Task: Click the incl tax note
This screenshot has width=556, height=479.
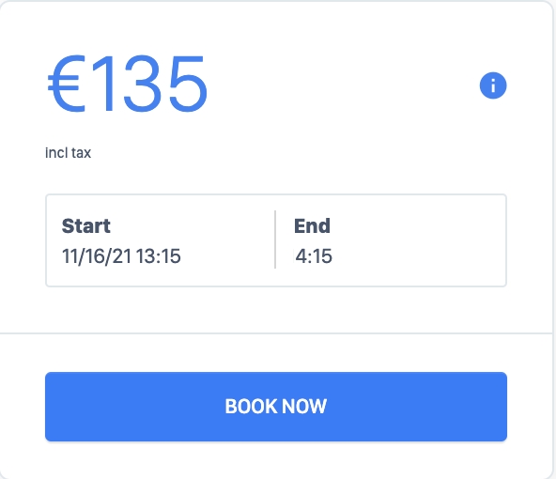Action: (x=68, y=153)
